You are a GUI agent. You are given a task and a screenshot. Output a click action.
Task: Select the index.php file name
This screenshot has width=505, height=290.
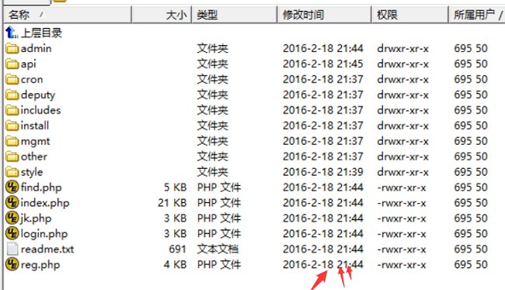point(45,203)
